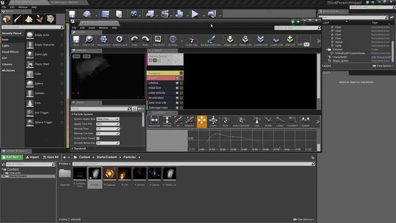Select Lights category in Modes panel
Screen dimensions: 396x223
[6, 46]
